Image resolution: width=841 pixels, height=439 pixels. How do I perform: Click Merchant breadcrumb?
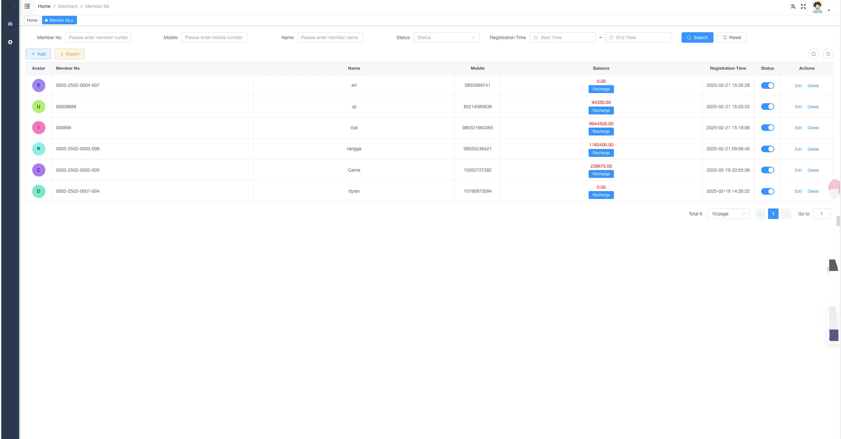point(68,6)
